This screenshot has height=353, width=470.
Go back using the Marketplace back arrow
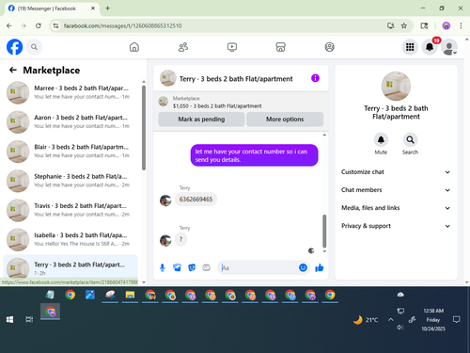[x=13, y=70]
